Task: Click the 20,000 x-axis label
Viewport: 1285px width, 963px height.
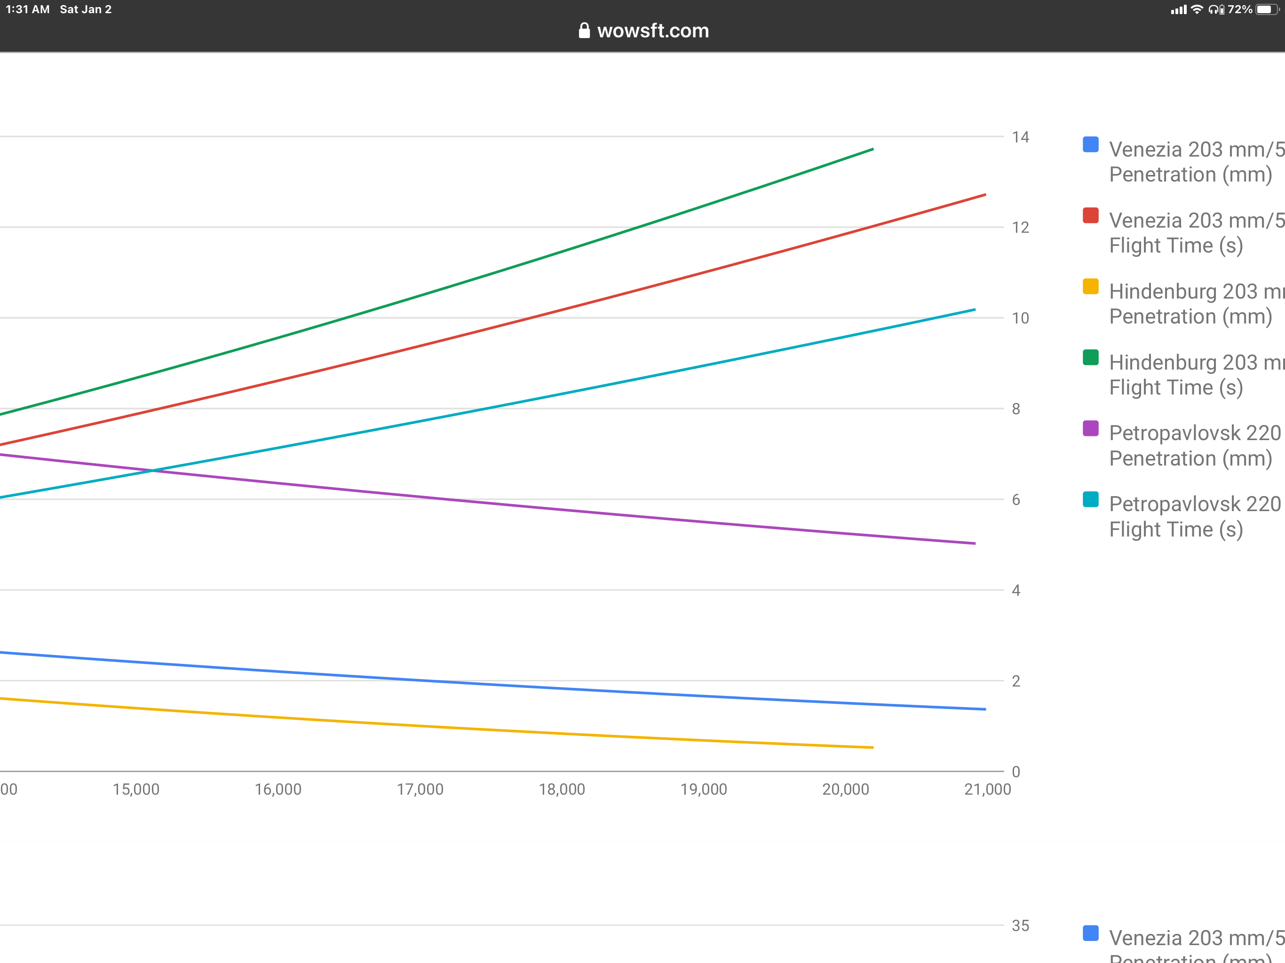Action: (x=845, y=789)
